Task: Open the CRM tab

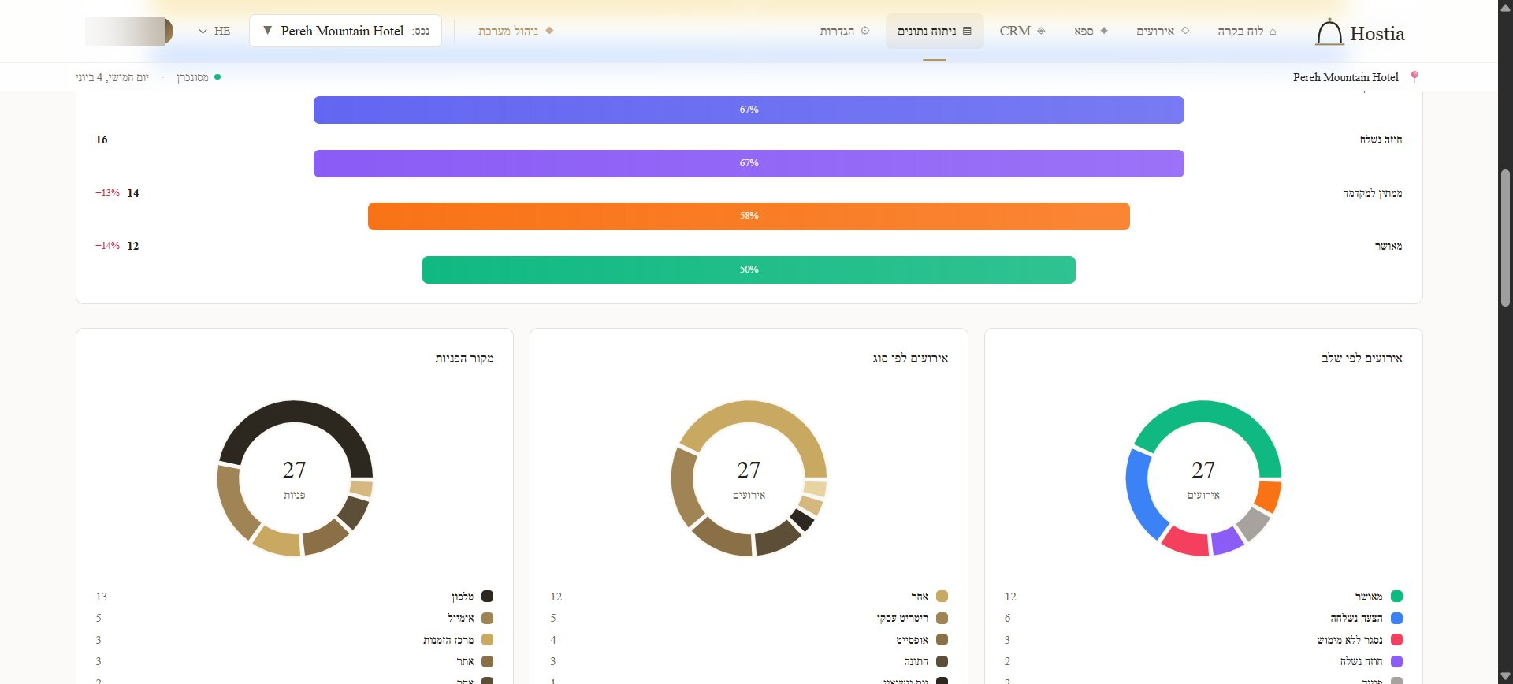Action: coord(1022,31)
